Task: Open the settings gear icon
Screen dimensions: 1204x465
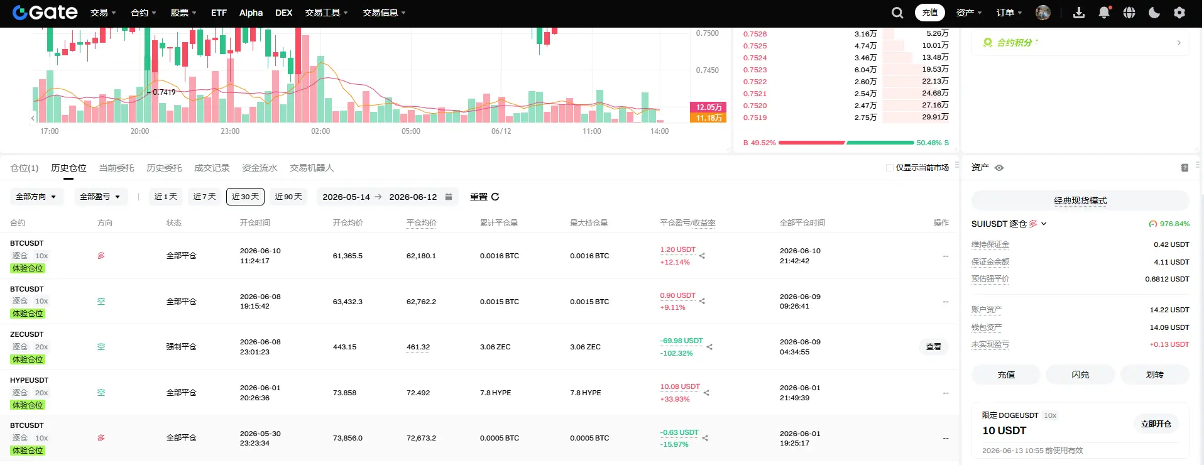Action: (x=1179, y=13)
